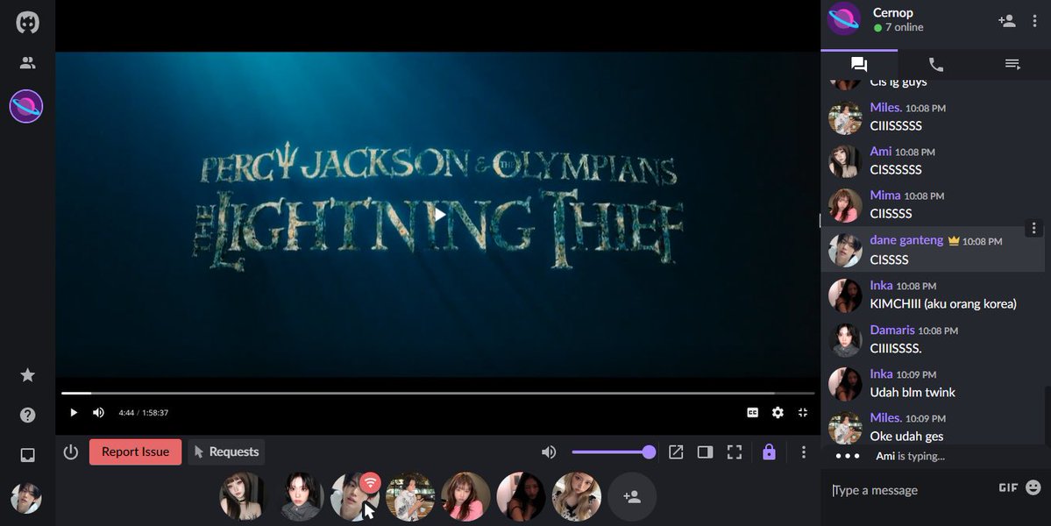Image resolution: width=1051 pixels, height=526 pixels.
Task: Open the Requests button
Action: [226, 451]
